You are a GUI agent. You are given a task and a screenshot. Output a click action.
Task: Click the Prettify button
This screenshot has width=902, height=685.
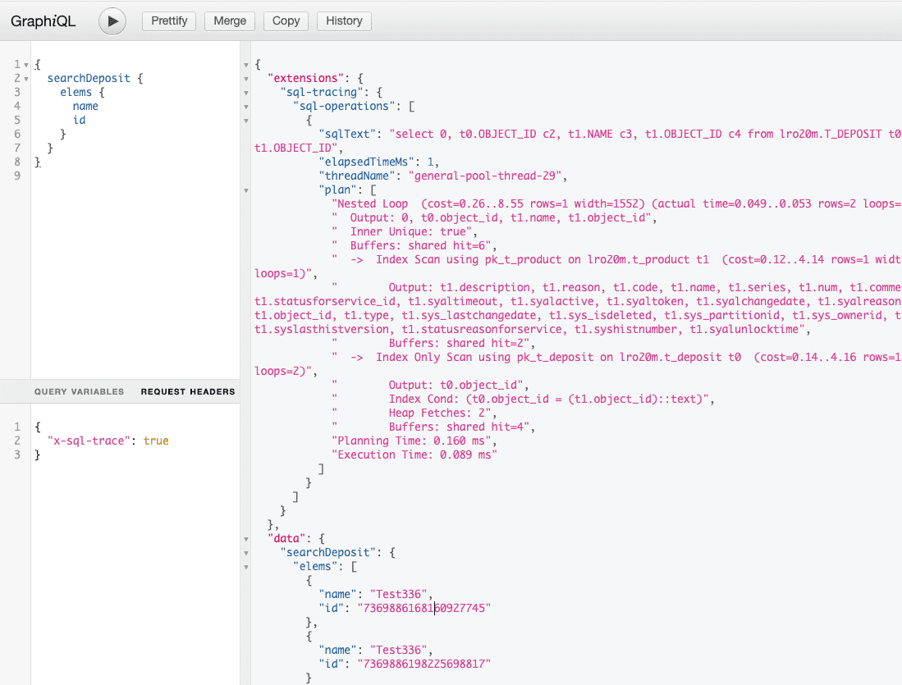tap(169, 21)
